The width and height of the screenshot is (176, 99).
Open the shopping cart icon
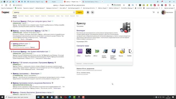153,12
